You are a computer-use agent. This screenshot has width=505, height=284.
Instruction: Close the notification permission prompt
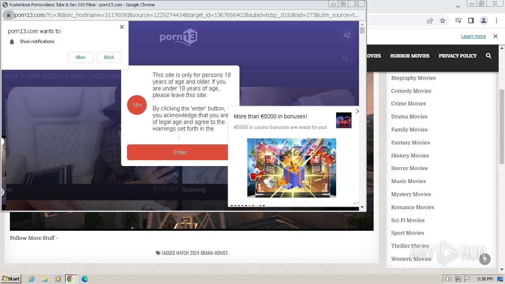(122, 27)
